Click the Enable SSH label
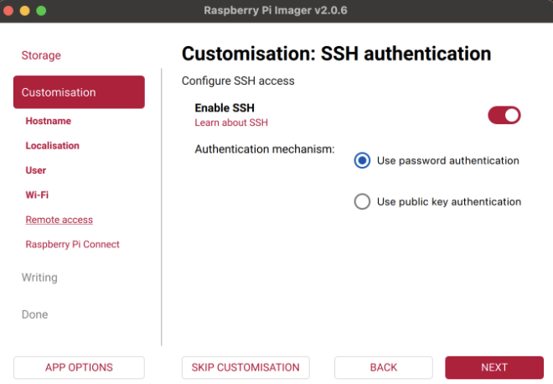This screenshot has width=553, height=384. (225, 107)
